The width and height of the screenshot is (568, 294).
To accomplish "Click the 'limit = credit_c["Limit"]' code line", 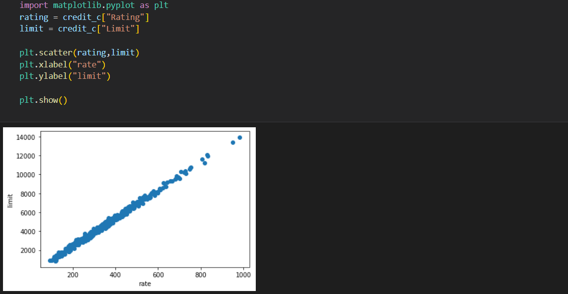I will click(79, 29).
